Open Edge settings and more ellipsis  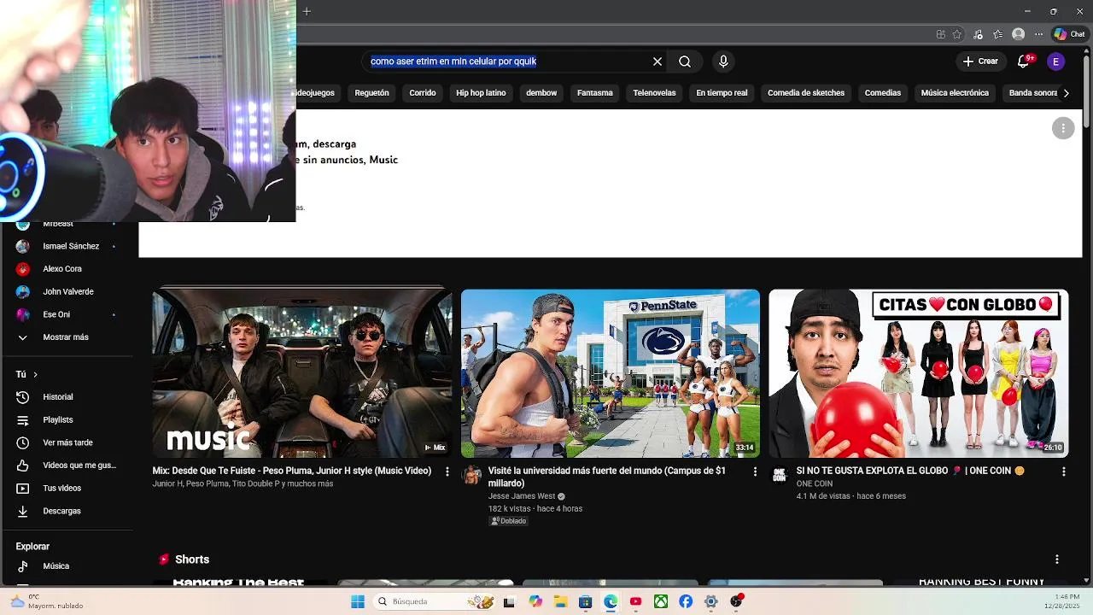tap(1037, 34)
